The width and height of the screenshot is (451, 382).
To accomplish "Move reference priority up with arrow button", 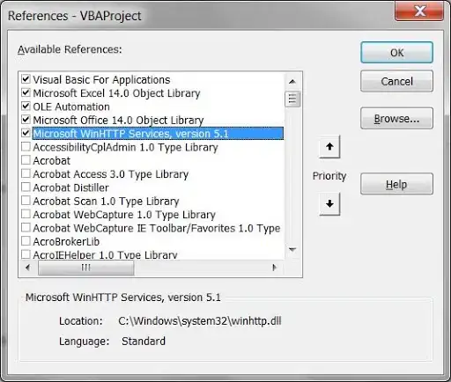I will (x=329, y=146).
